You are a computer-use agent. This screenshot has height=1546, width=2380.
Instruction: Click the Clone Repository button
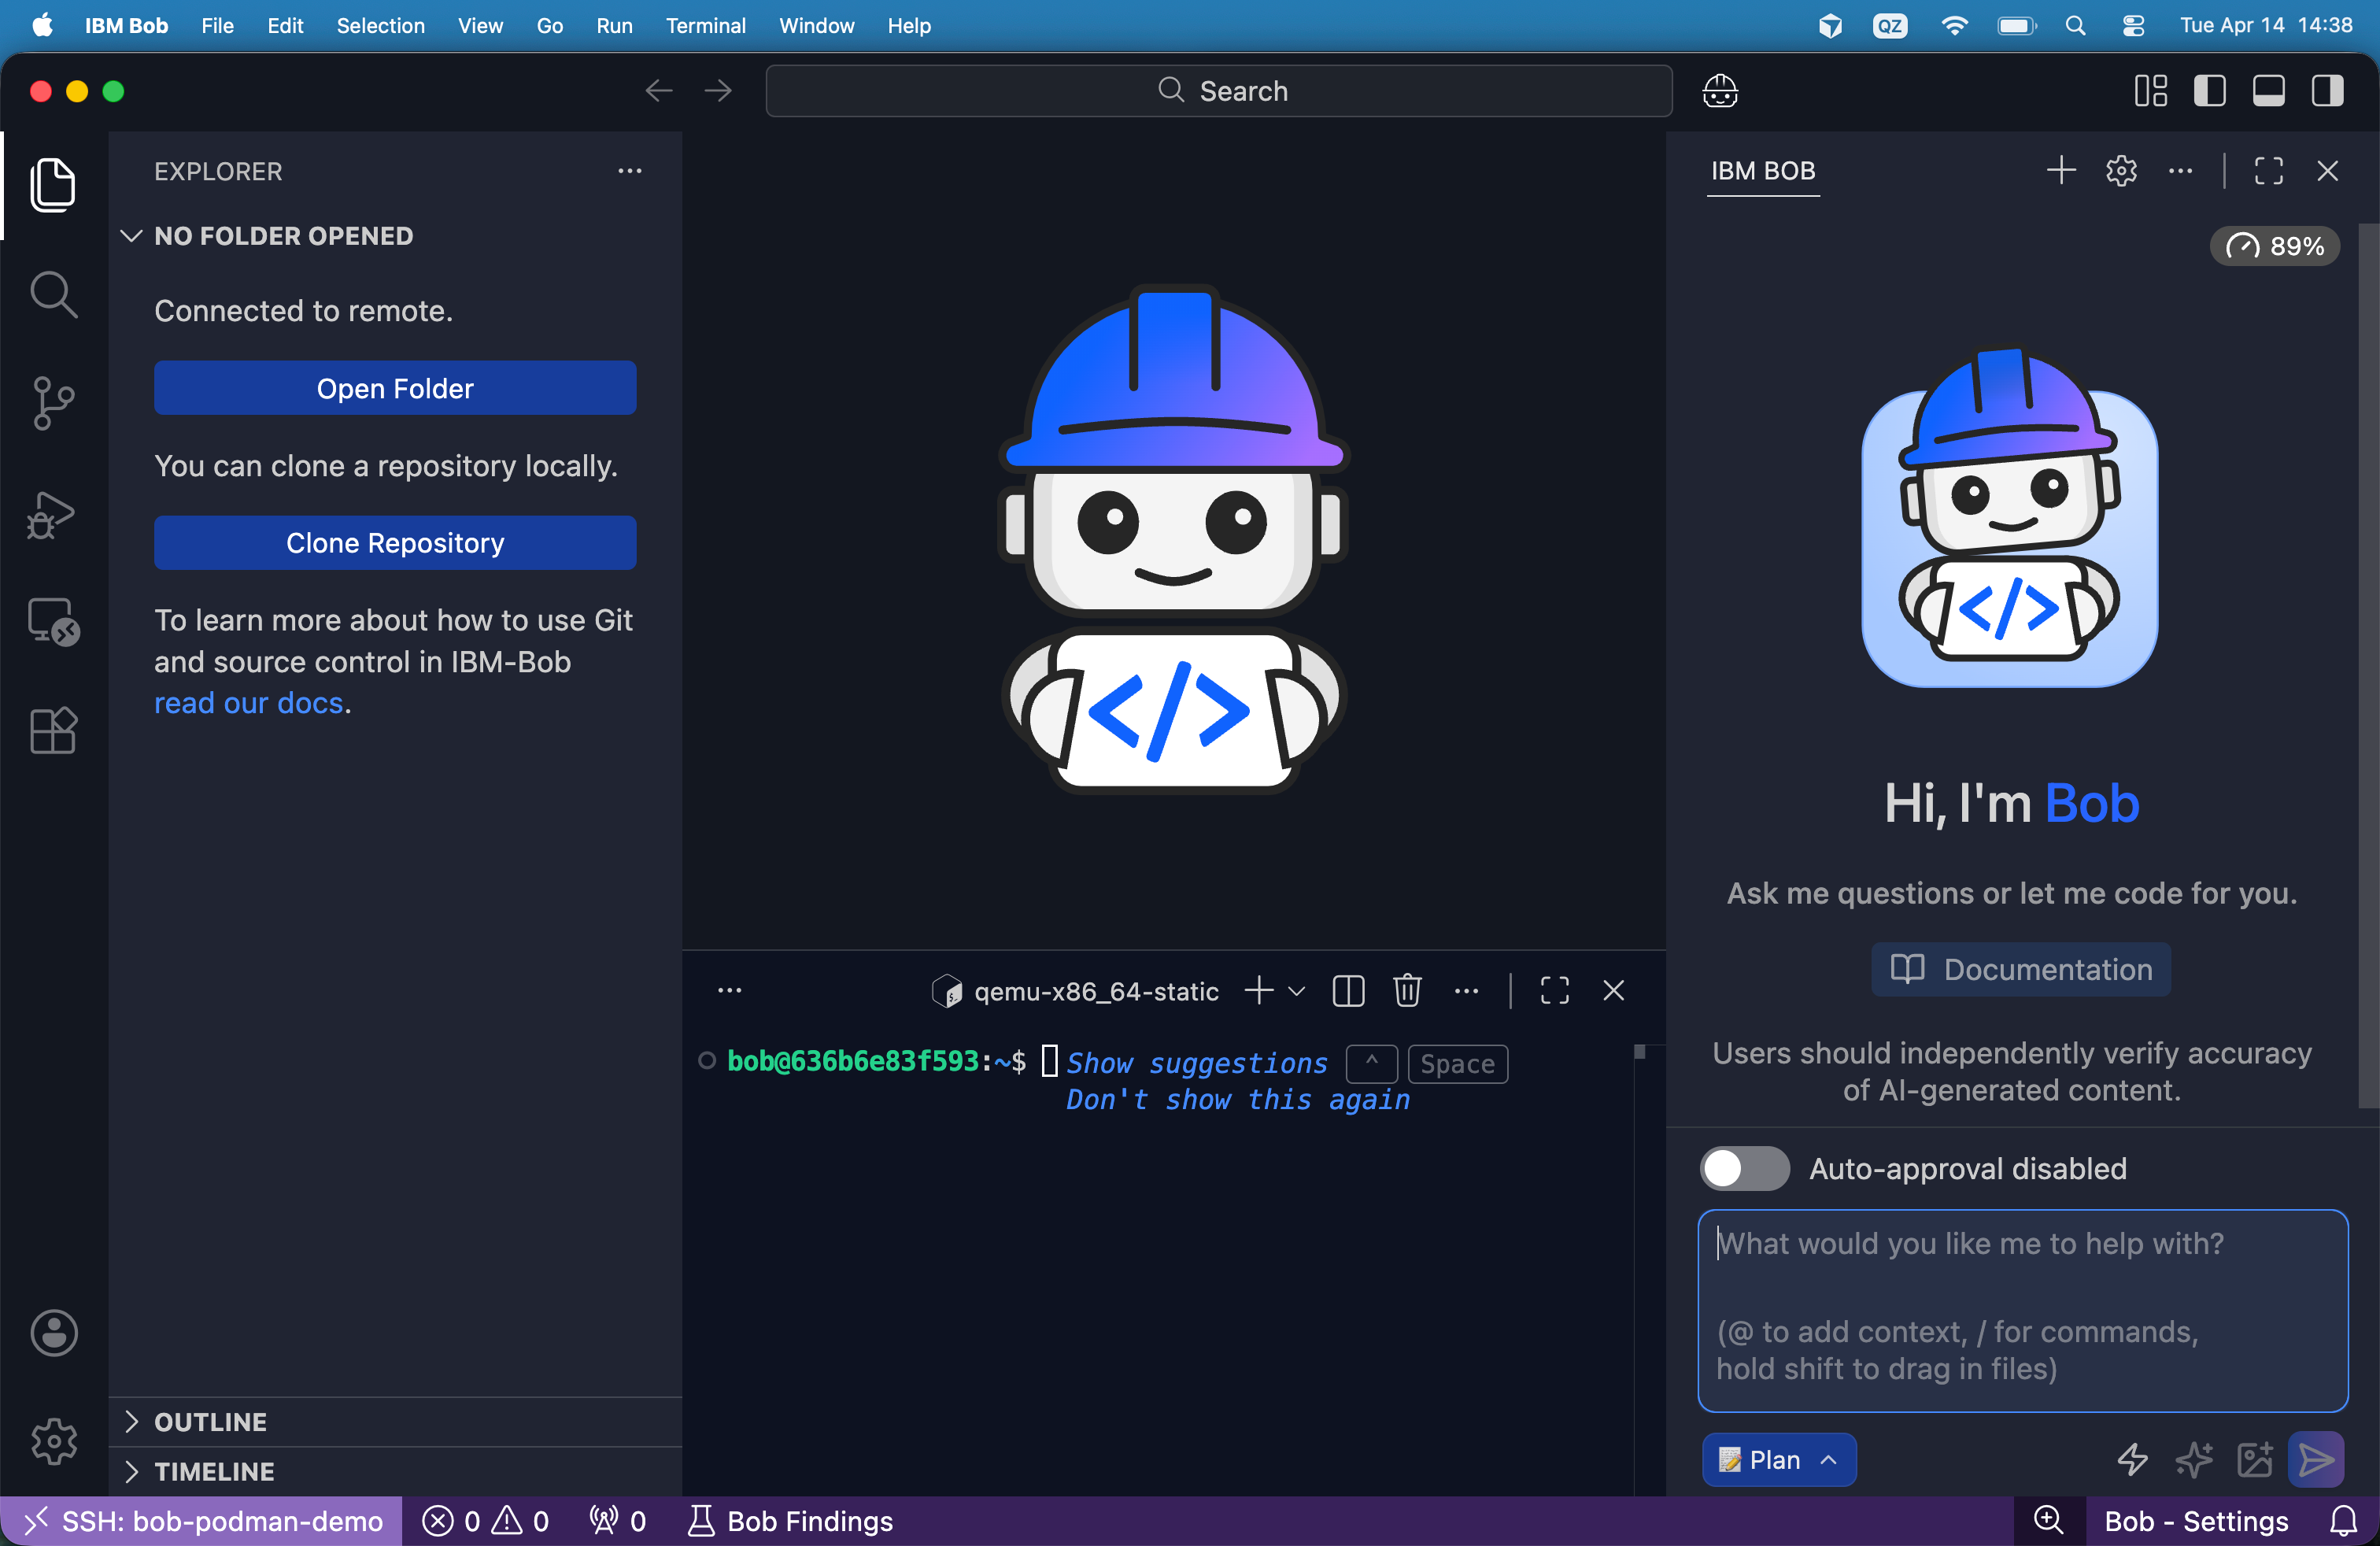tap(395, 543)
